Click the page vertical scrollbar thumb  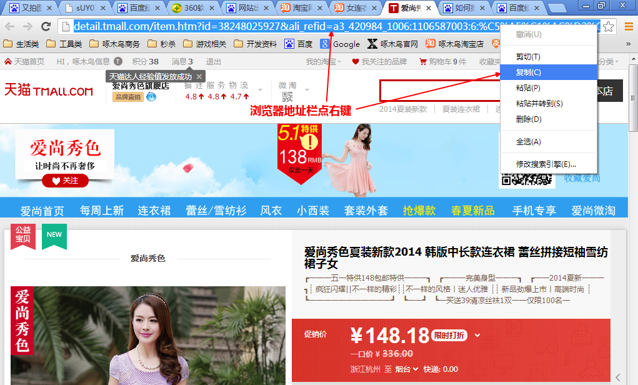(x=633, y=97)
